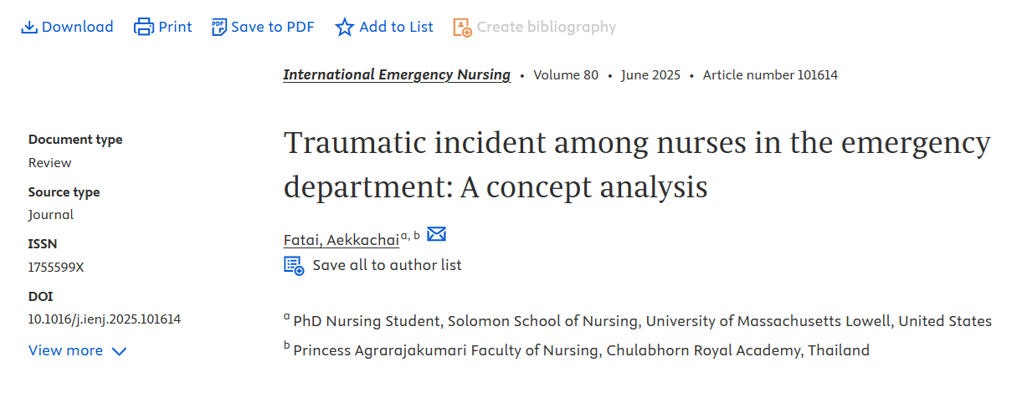This screenshot has width=1022, height=398.
Task: Open the International Emergency Nursing journal link
Action: (x=397, y=74)
